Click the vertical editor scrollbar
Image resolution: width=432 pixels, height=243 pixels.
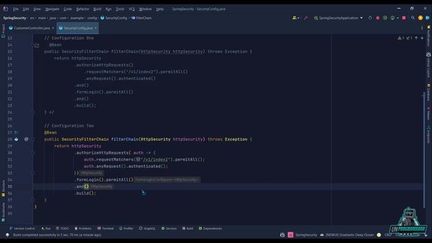424,151
